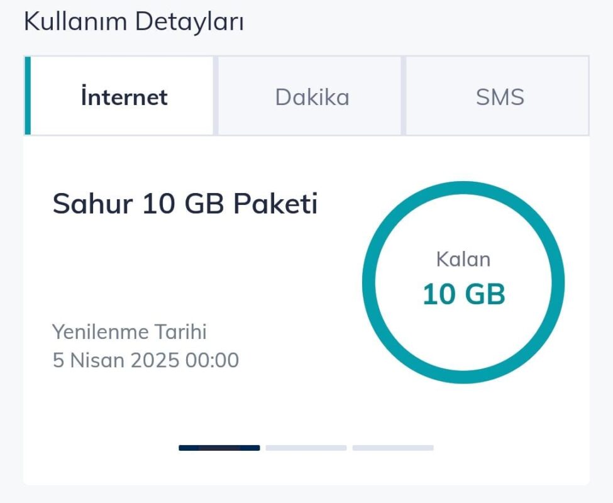Tap the word Sahur in package name
The height and width of the screenshot is (503, 613).
(92, 204)
